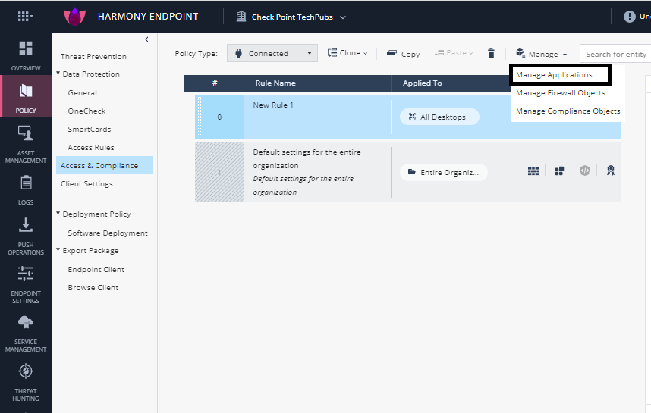Open SmartCards settings

click(90, 130)
